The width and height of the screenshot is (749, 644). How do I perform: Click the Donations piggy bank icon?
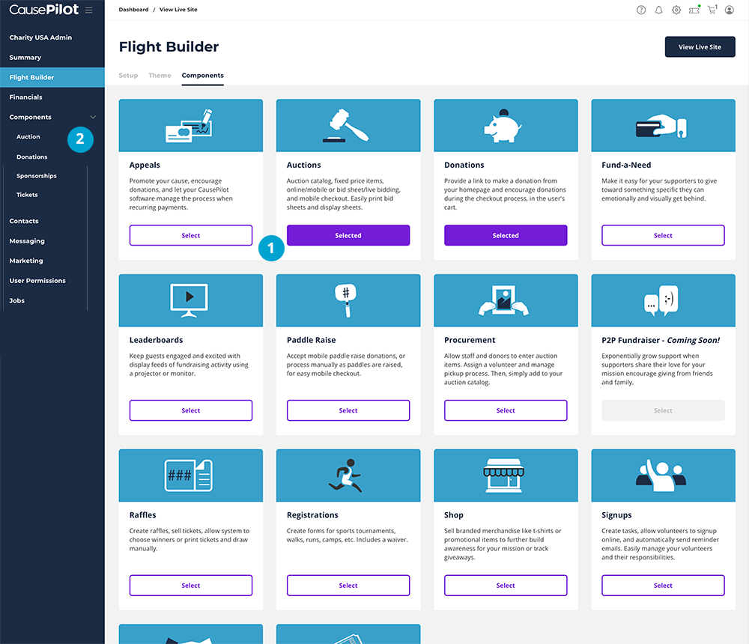(503, 126)
